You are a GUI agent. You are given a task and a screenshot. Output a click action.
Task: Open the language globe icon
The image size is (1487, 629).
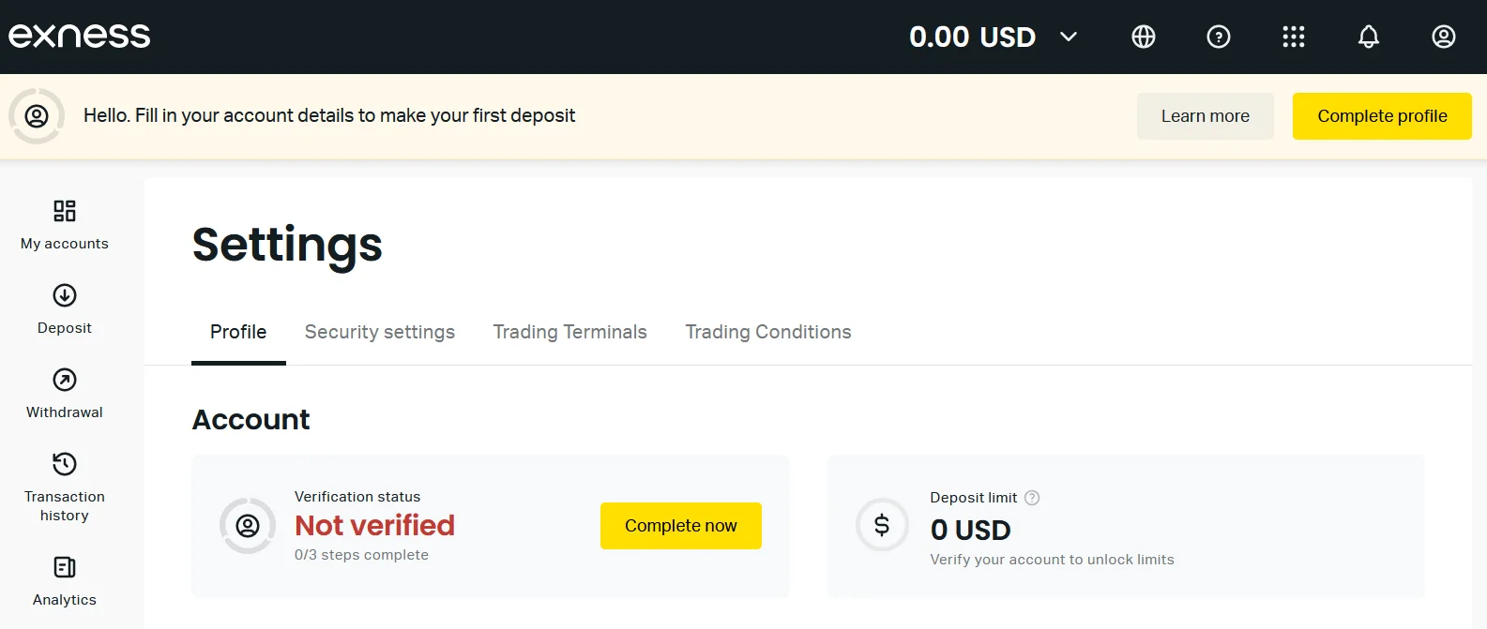click(x=1144, y=37)
